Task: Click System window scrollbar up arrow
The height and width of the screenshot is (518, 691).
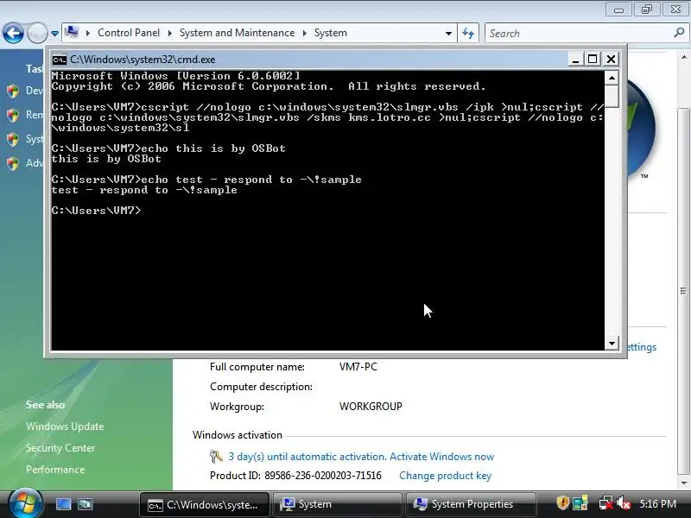Action: click(x=683, y=57)
